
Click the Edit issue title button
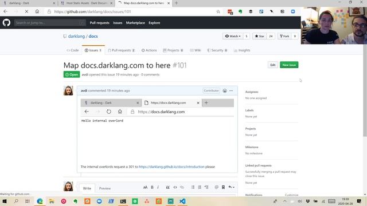click(x=273, y=65)
